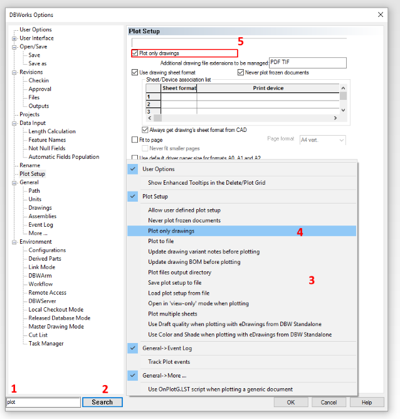Collapse Open/Save tree node

pyautogui.click(x=14, y=47)
